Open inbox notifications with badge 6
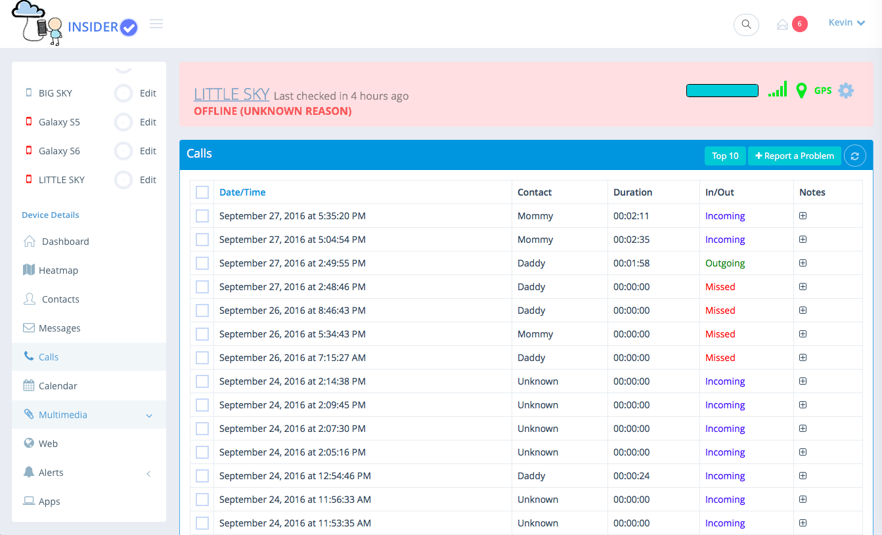Image resolution: width=882 pixels, height=535 pixels. click(x=791, y=24)
